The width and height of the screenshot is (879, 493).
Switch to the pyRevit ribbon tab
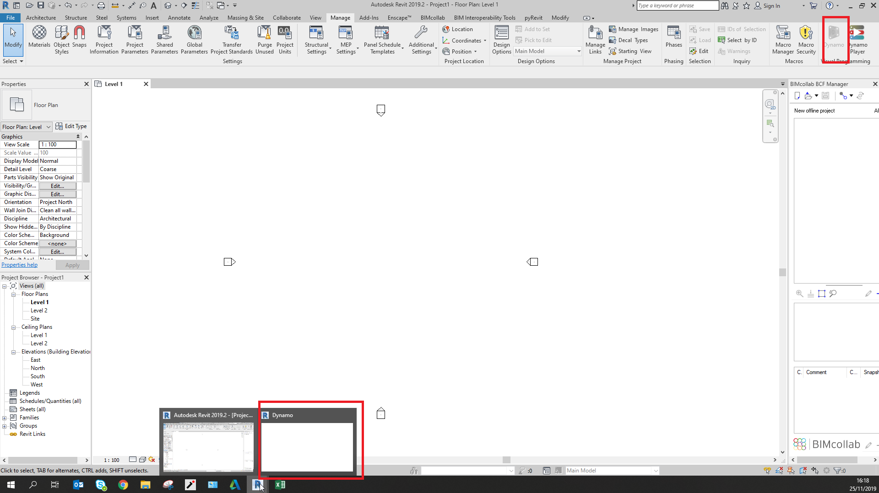point(533,18)
